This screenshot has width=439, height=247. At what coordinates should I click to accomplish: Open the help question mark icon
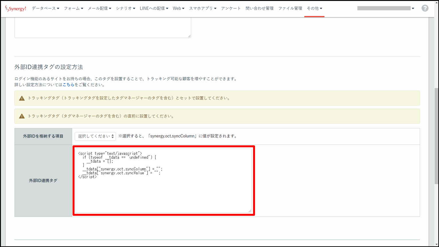425,8
